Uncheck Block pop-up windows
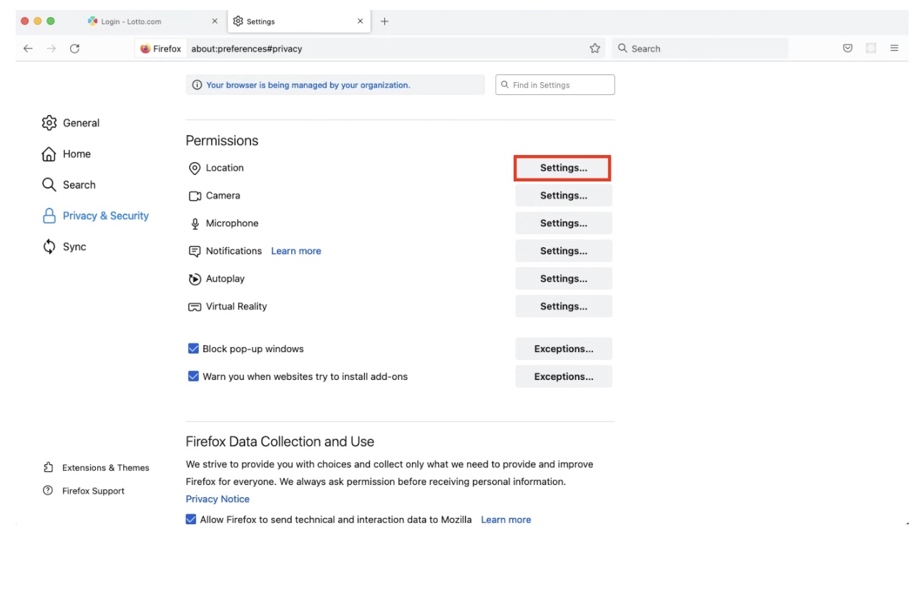 (x=193, y=349)
